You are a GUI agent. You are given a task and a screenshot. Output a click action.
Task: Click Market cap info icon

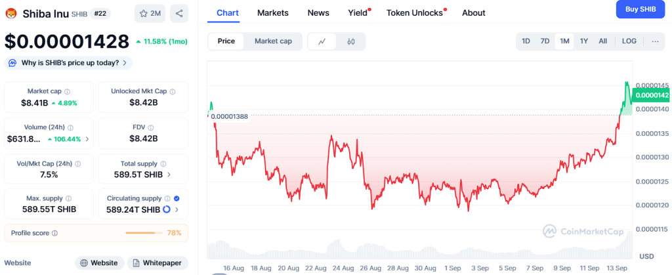click(68, 91)
